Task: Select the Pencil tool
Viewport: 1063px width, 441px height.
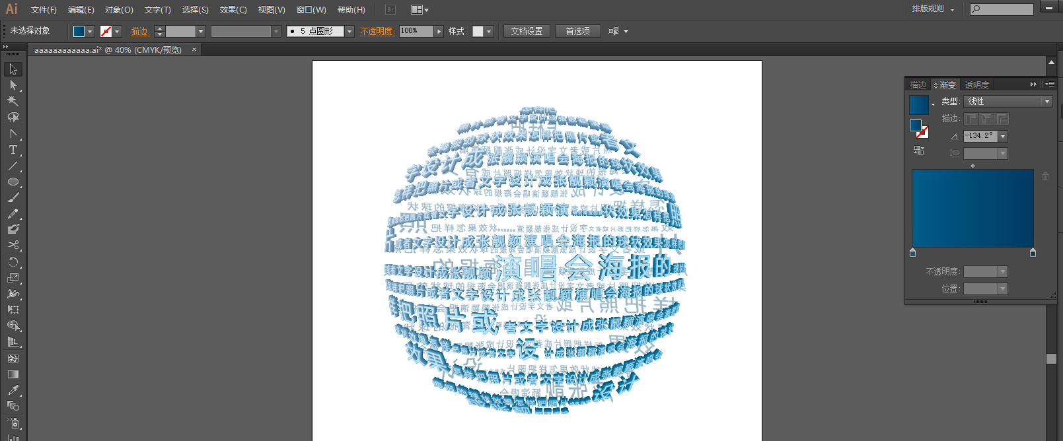Action: [13, 213]
